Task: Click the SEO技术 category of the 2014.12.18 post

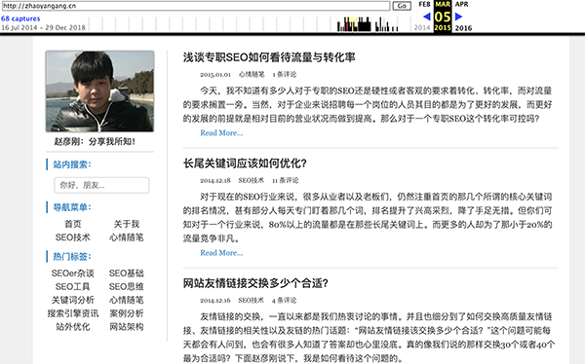Action: point(252,180)
